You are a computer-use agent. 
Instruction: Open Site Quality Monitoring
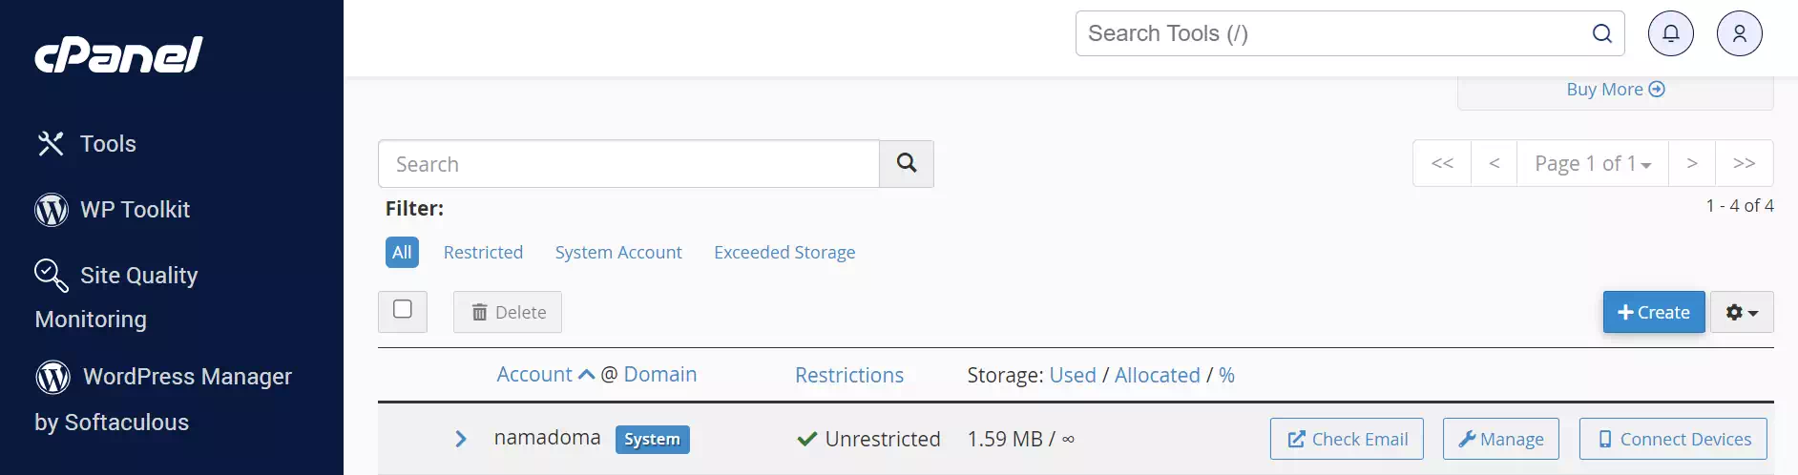coord(116,297)
